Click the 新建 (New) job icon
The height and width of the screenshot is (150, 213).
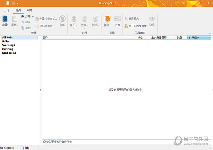click(x=5, y=18)
